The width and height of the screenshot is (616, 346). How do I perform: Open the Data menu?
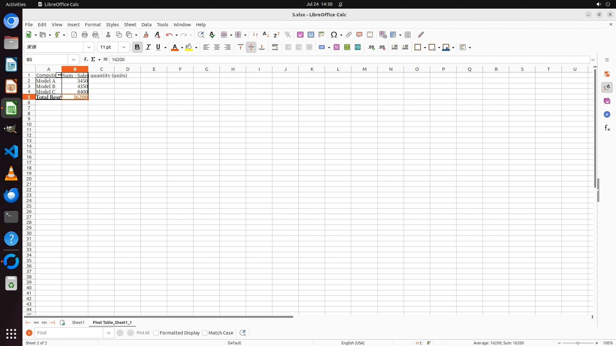146,25
